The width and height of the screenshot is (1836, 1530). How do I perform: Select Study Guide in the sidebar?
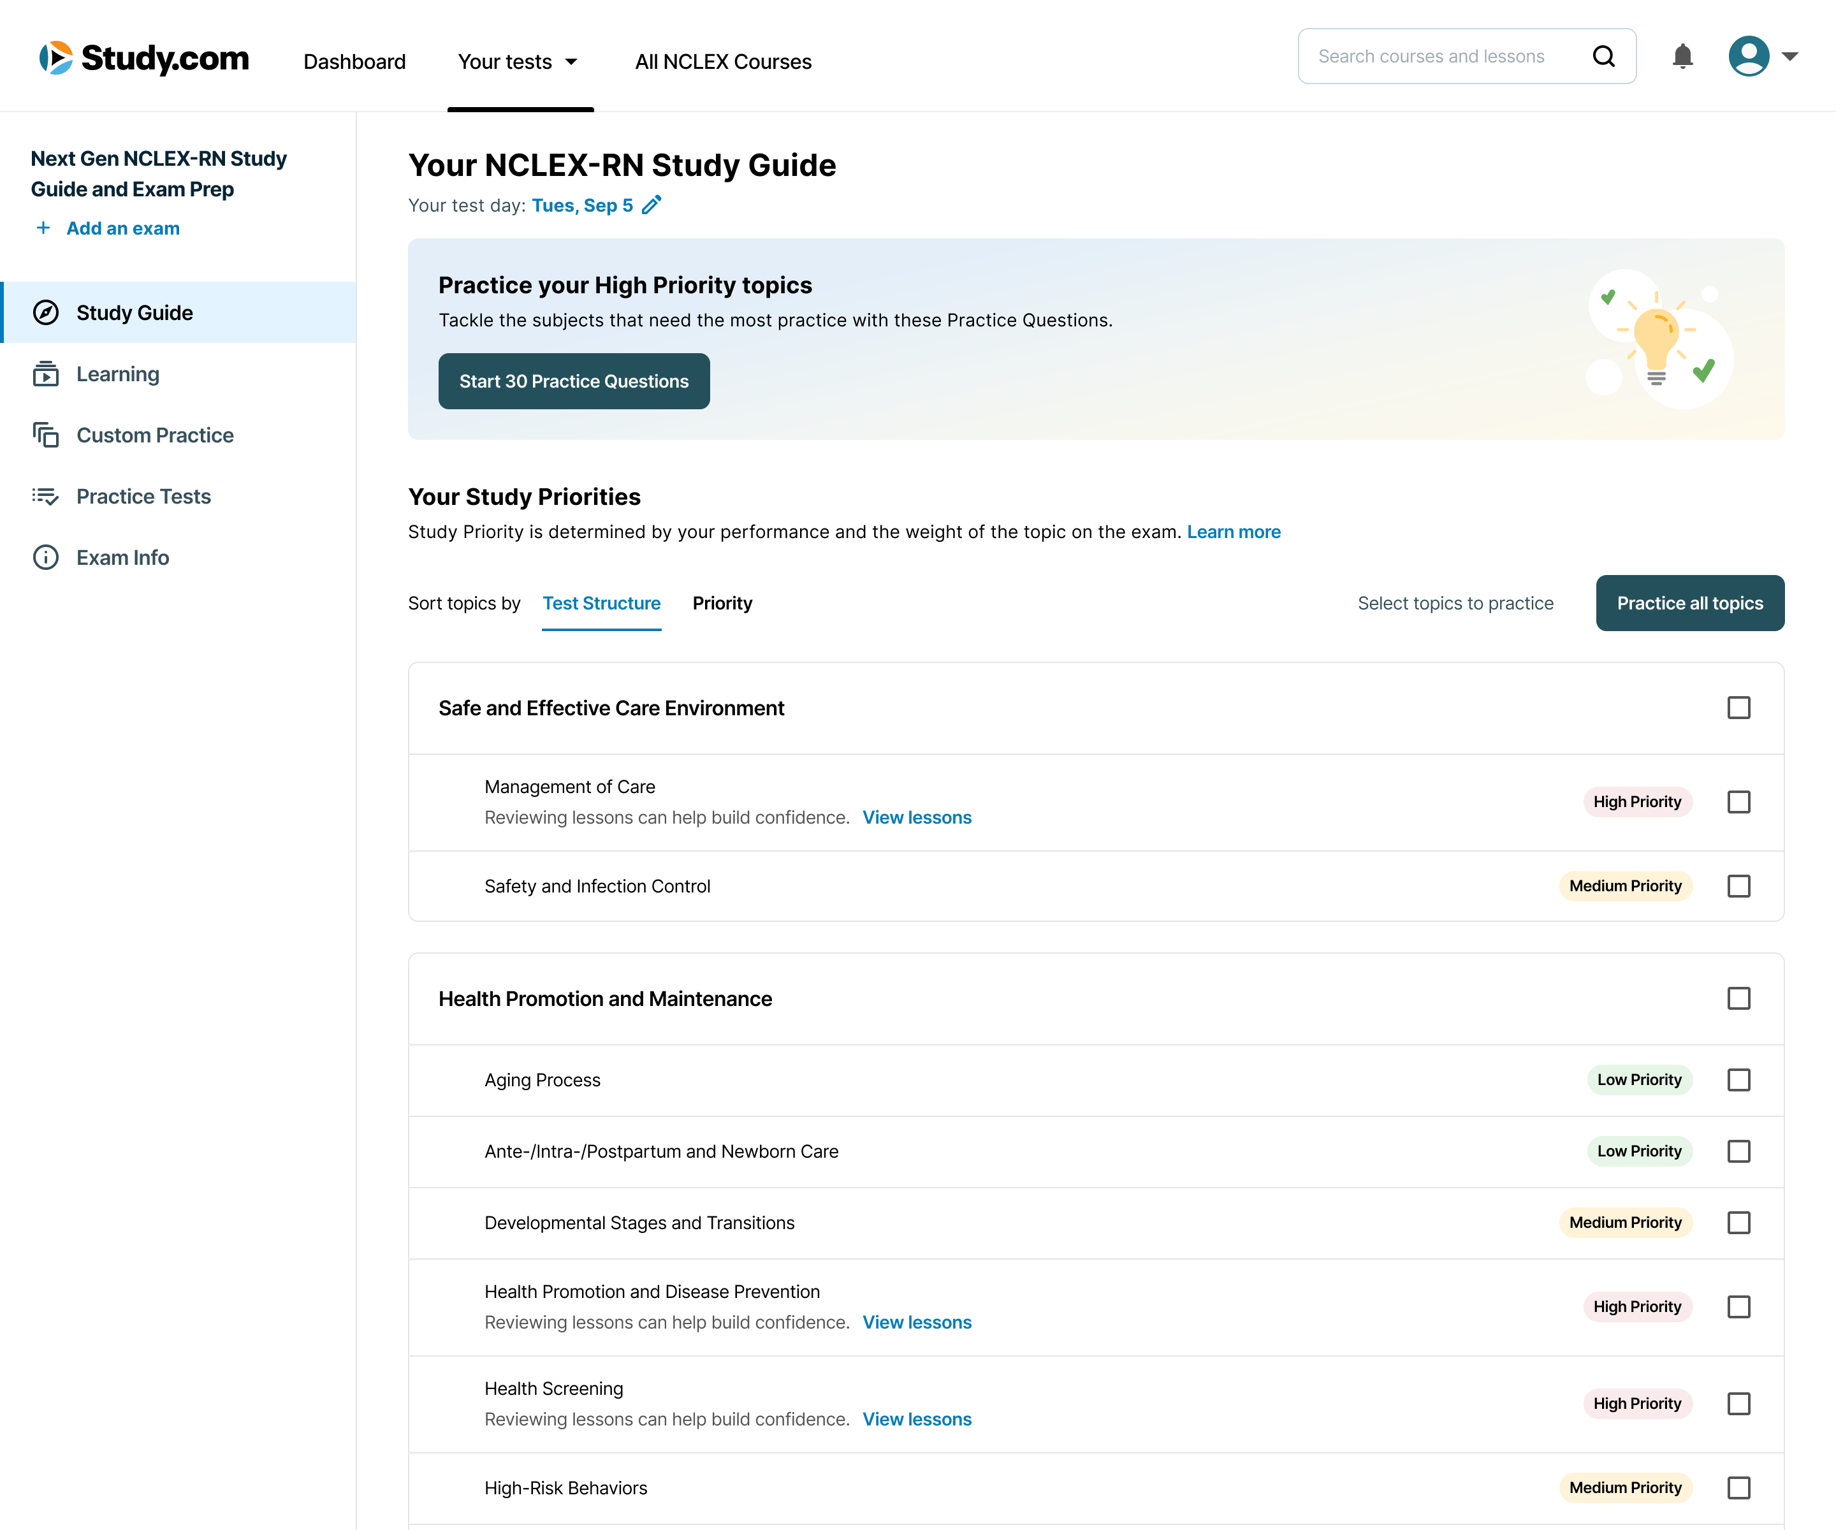click(x=178, y=312)
